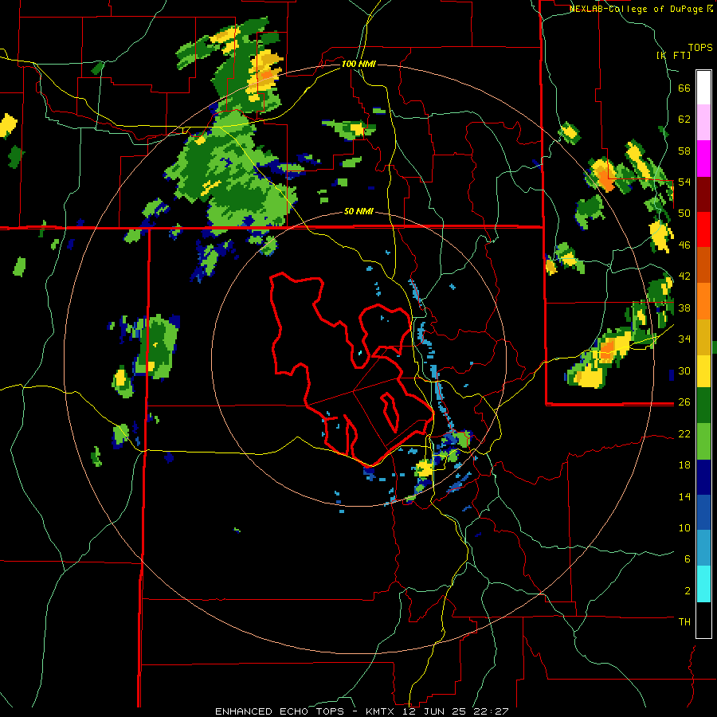Select the cyan legend band near 2
717x717 pixels.
(703, 584)
